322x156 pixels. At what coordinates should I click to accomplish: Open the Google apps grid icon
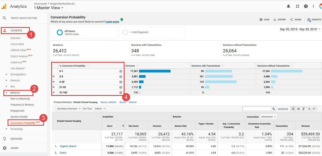click(x=297, y=6)
